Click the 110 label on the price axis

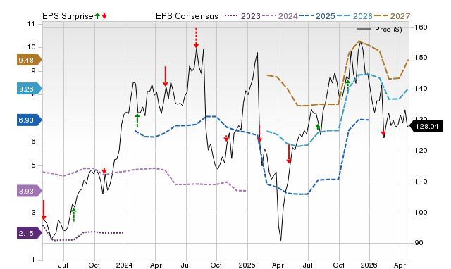421,182
